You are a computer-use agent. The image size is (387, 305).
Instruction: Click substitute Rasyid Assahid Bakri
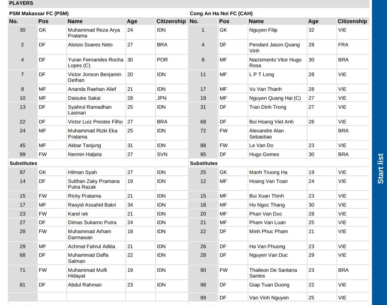(92, 205)
